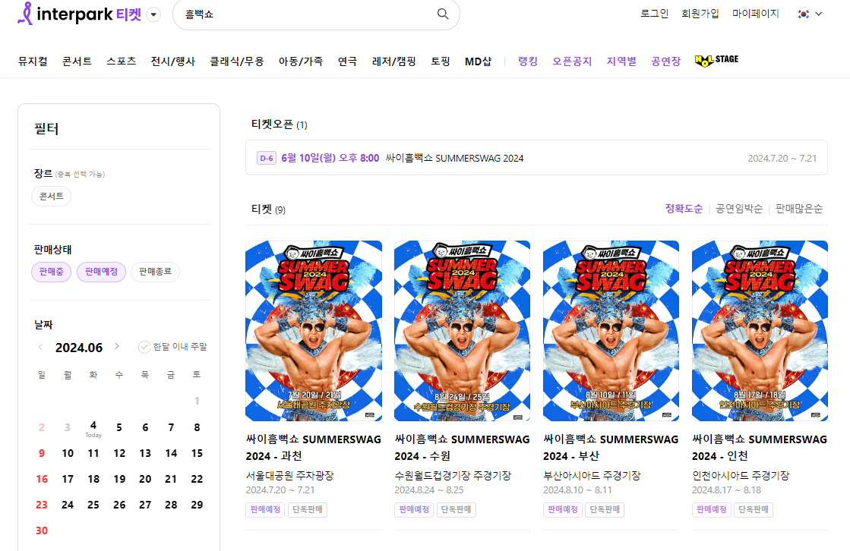Click 판매예정 tag on 과천 card
The width and height of the screenshot is (850, 551).
265,510
